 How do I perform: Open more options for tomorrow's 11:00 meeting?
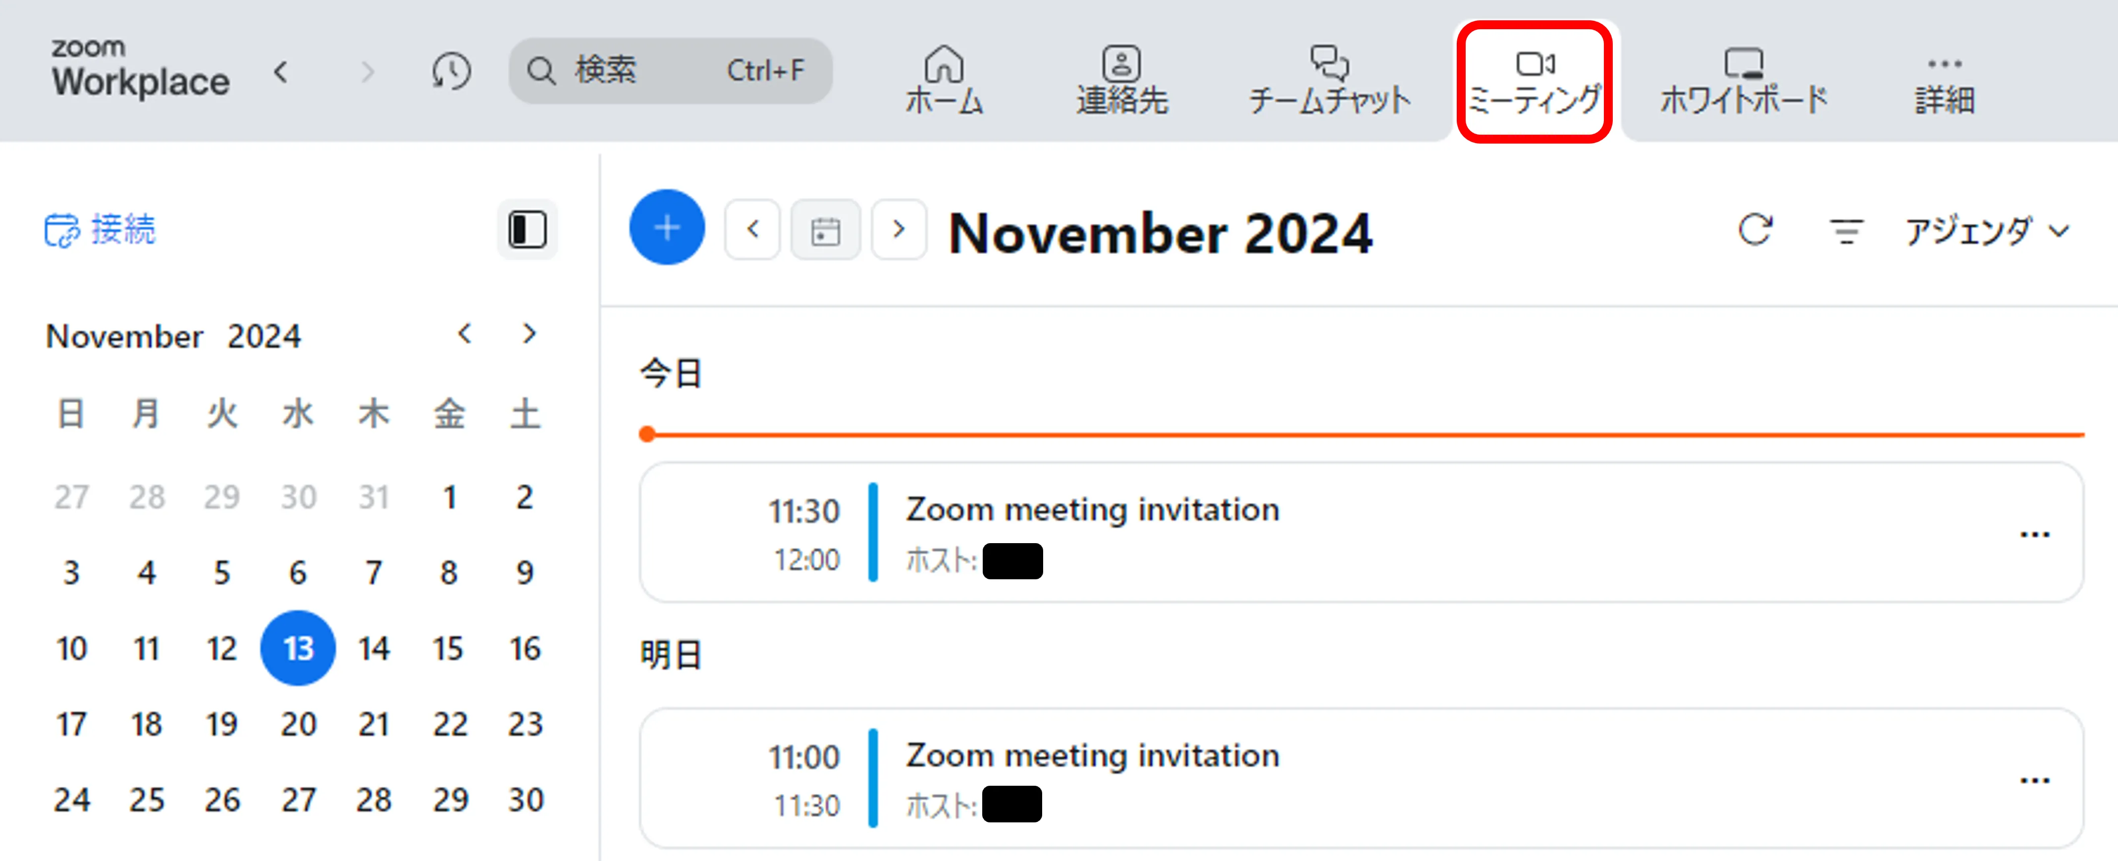click(2034, 780)
